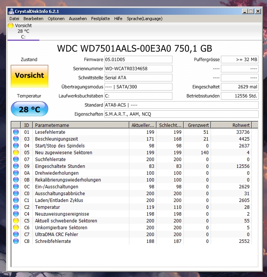Click the raw value 2552 of Schreibfehlerrate

coord(244,241)
